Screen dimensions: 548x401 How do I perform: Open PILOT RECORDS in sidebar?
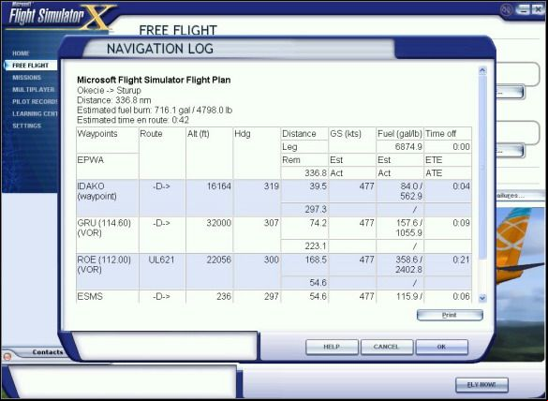(35, 102)
